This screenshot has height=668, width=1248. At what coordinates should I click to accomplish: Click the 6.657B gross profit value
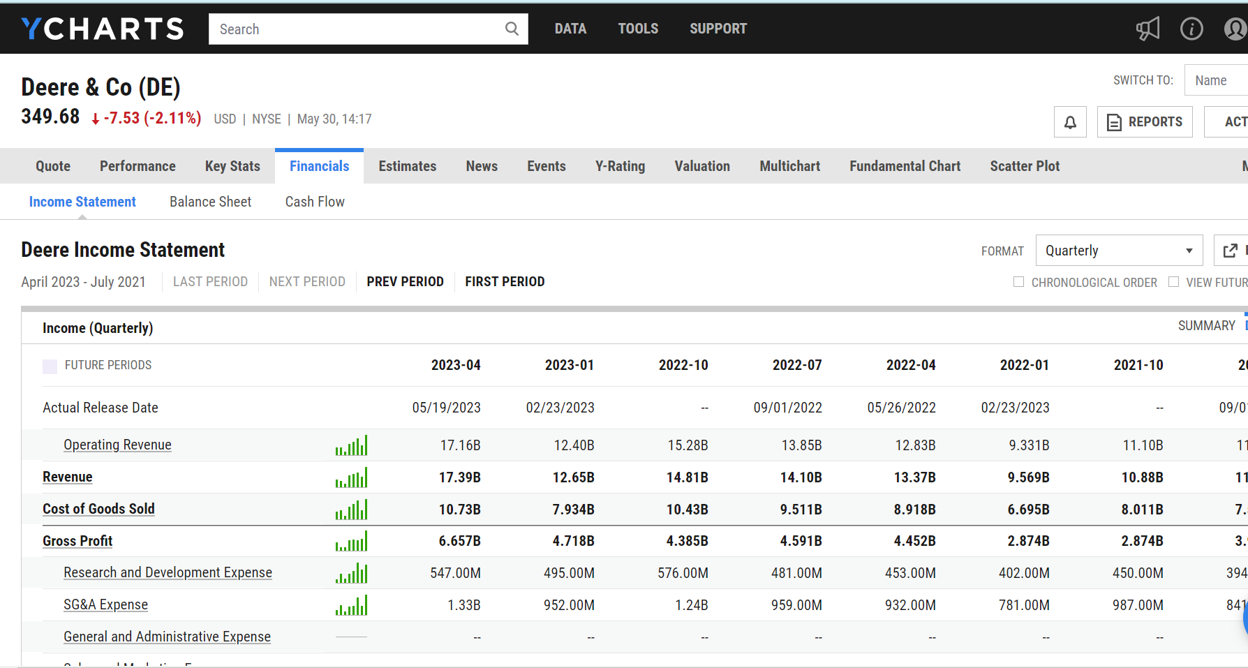coord(459,542)
